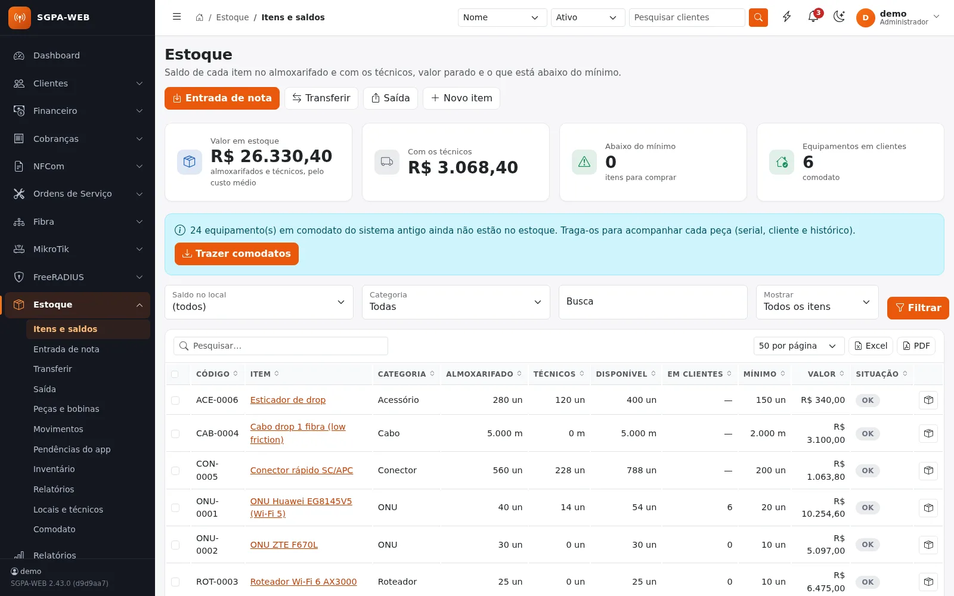Click the Valor em estoque cube icon
The height and width of the screenshot is (596, 954).
pyautogui.click(x=190, y=162)
